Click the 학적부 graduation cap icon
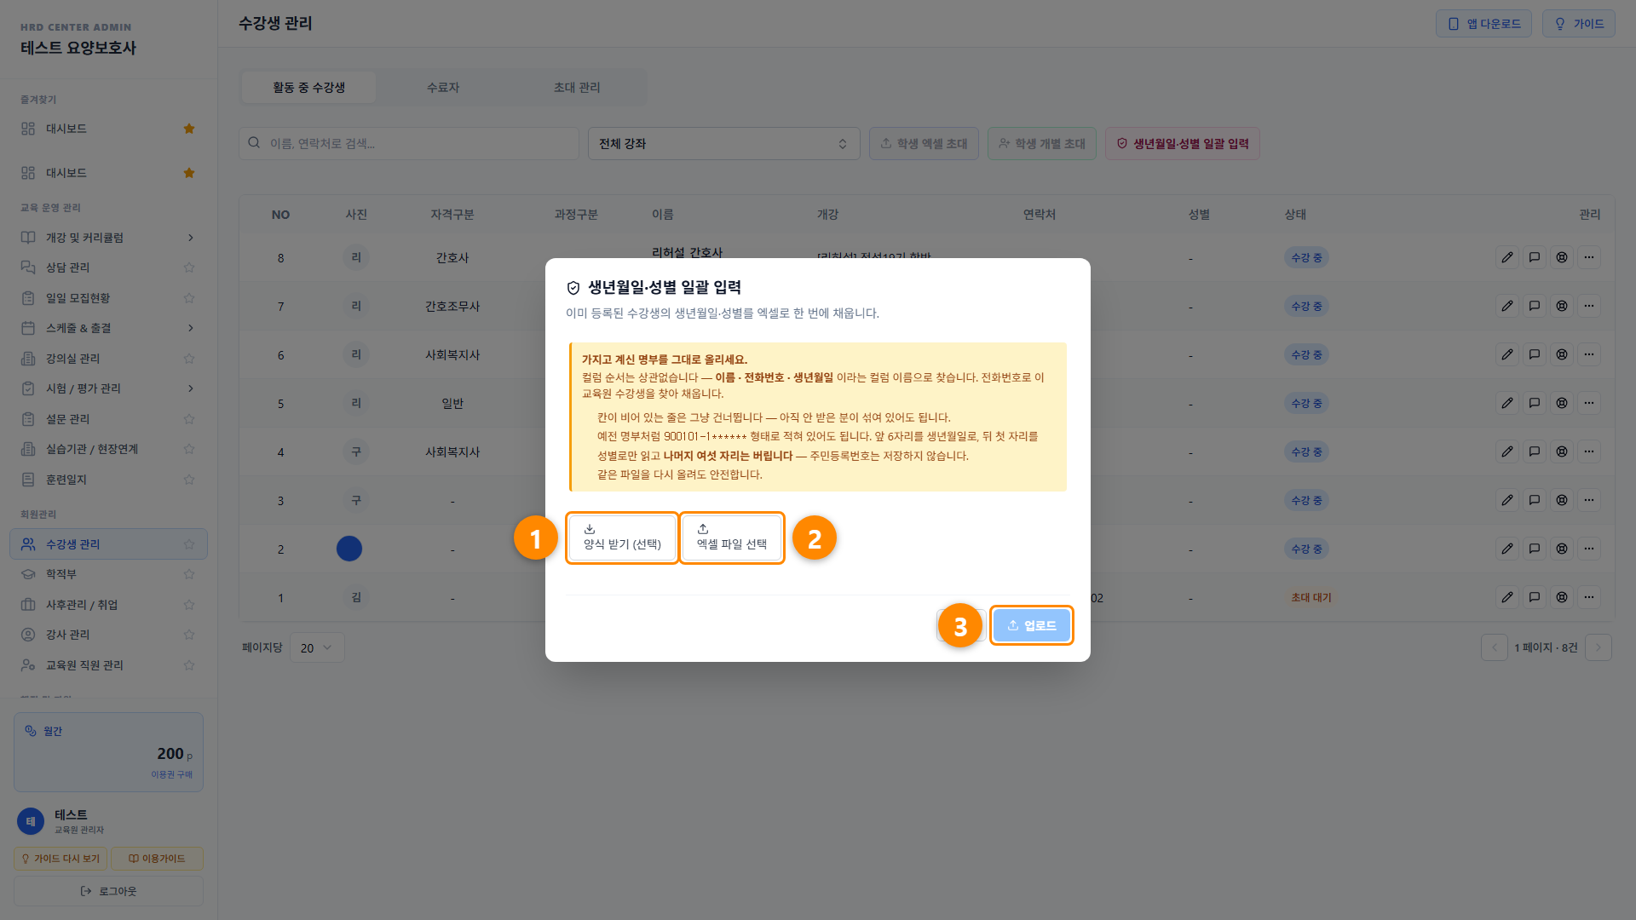 [28, 574]
